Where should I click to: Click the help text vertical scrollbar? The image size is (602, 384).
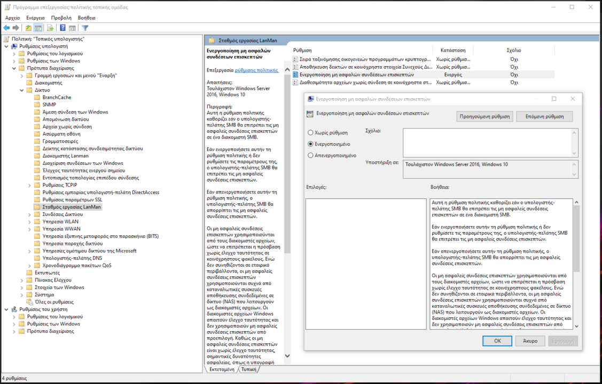coord(576,240)
